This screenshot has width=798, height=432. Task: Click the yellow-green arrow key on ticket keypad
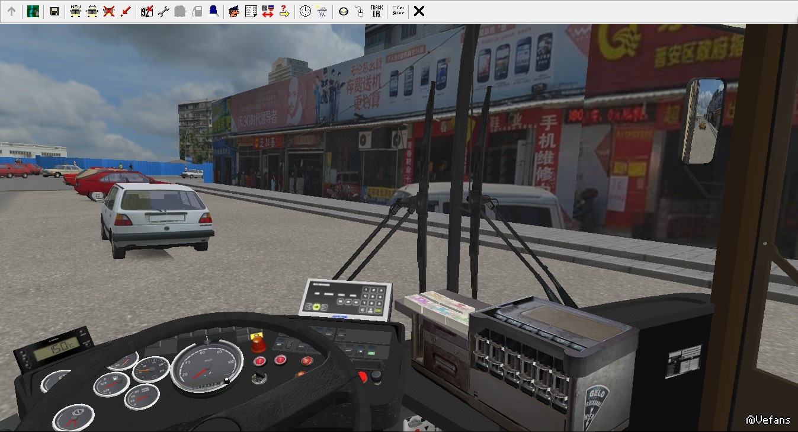(318, 307)
